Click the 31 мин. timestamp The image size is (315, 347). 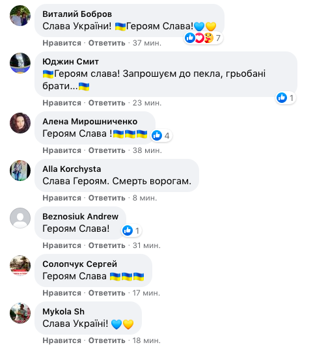(x=146, y=245)
